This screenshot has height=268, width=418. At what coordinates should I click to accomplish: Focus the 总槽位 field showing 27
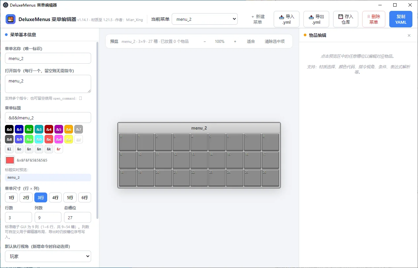pos(78,218)
